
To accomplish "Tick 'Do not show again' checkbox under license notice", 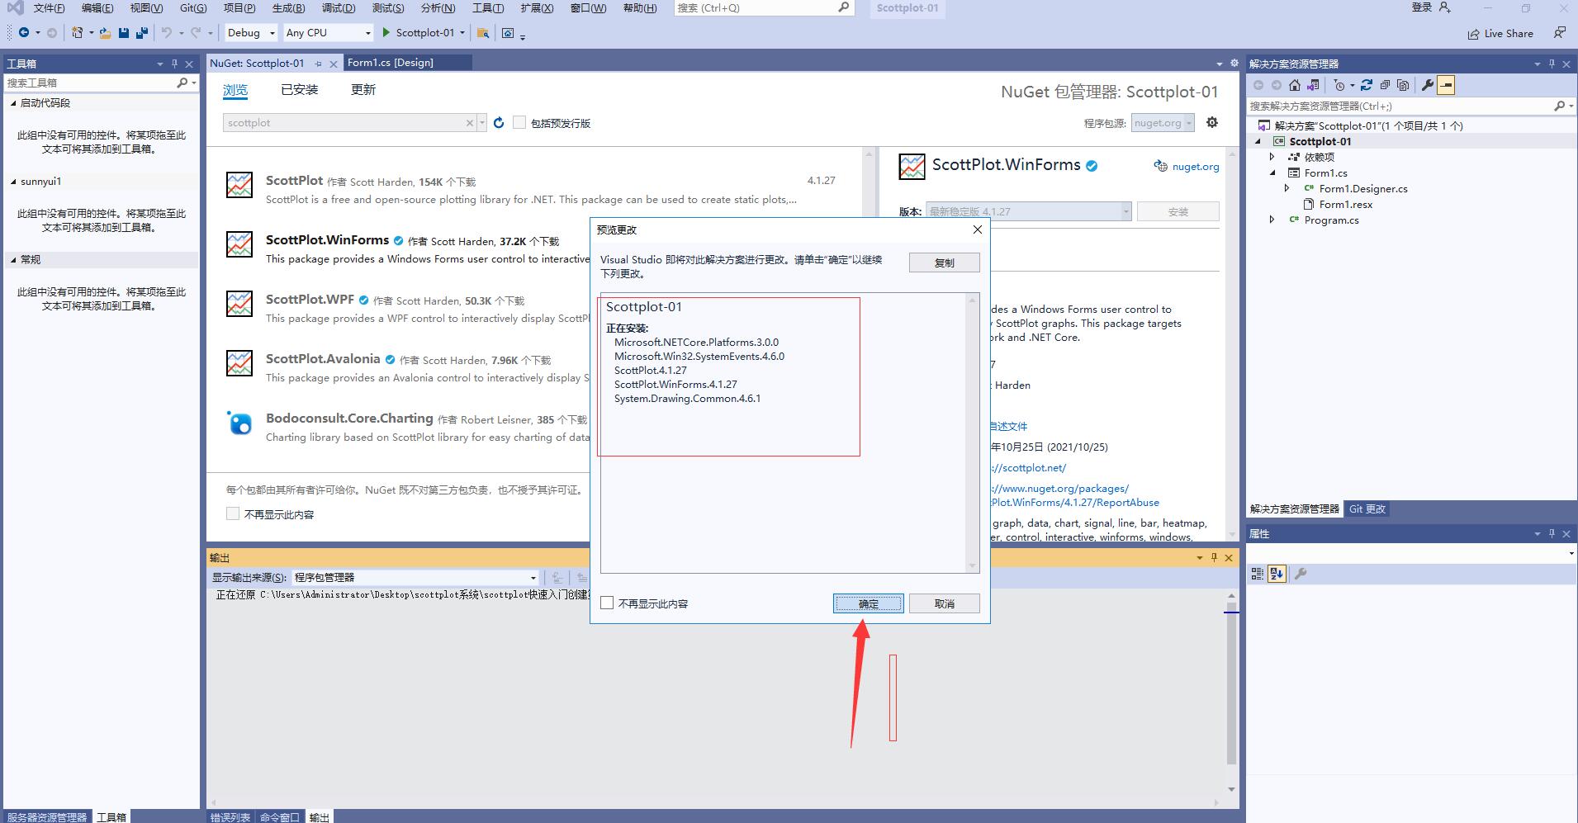I will tap(233, 513).
